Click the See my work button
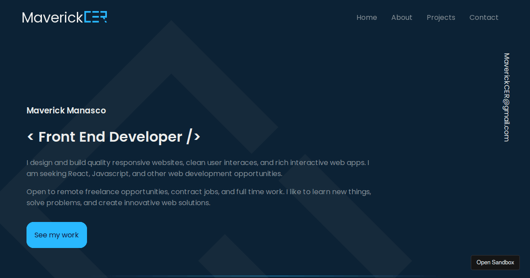Screen dimensions: 530x278 pos(57,235)
